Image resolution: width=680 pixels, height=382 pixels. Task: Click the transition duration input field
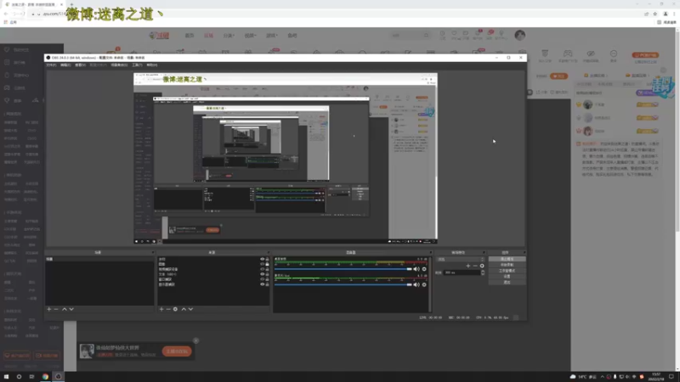click(x=462, y=272)
